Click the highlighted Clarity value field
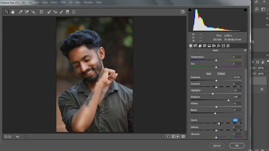The image size is (269, 151). click(x=237, y=120)
